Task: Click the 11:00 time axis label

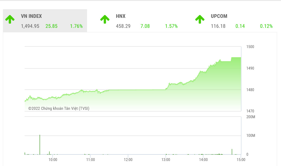Action: click(x=91, y=159)
